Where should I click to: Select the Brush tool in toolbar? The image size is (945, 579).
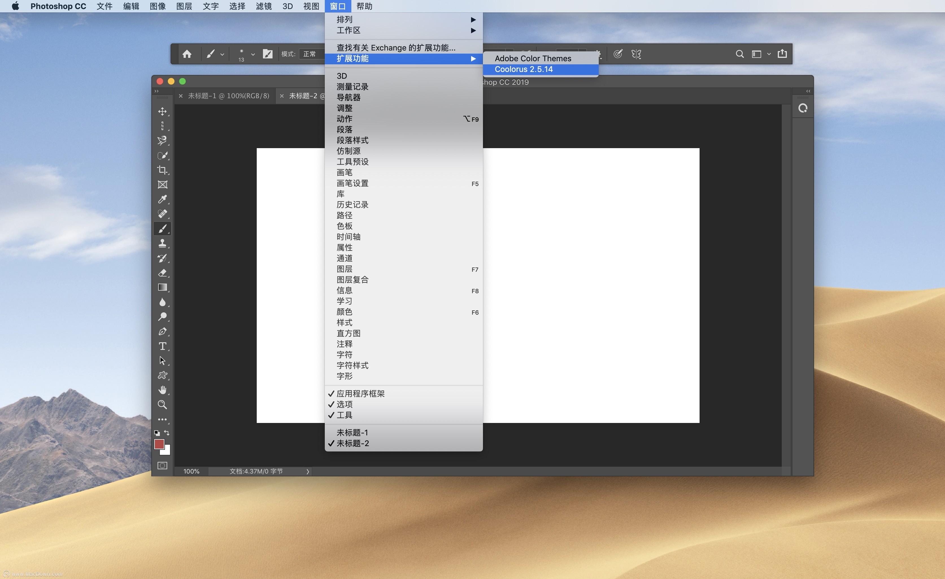[x=162, y=228]
